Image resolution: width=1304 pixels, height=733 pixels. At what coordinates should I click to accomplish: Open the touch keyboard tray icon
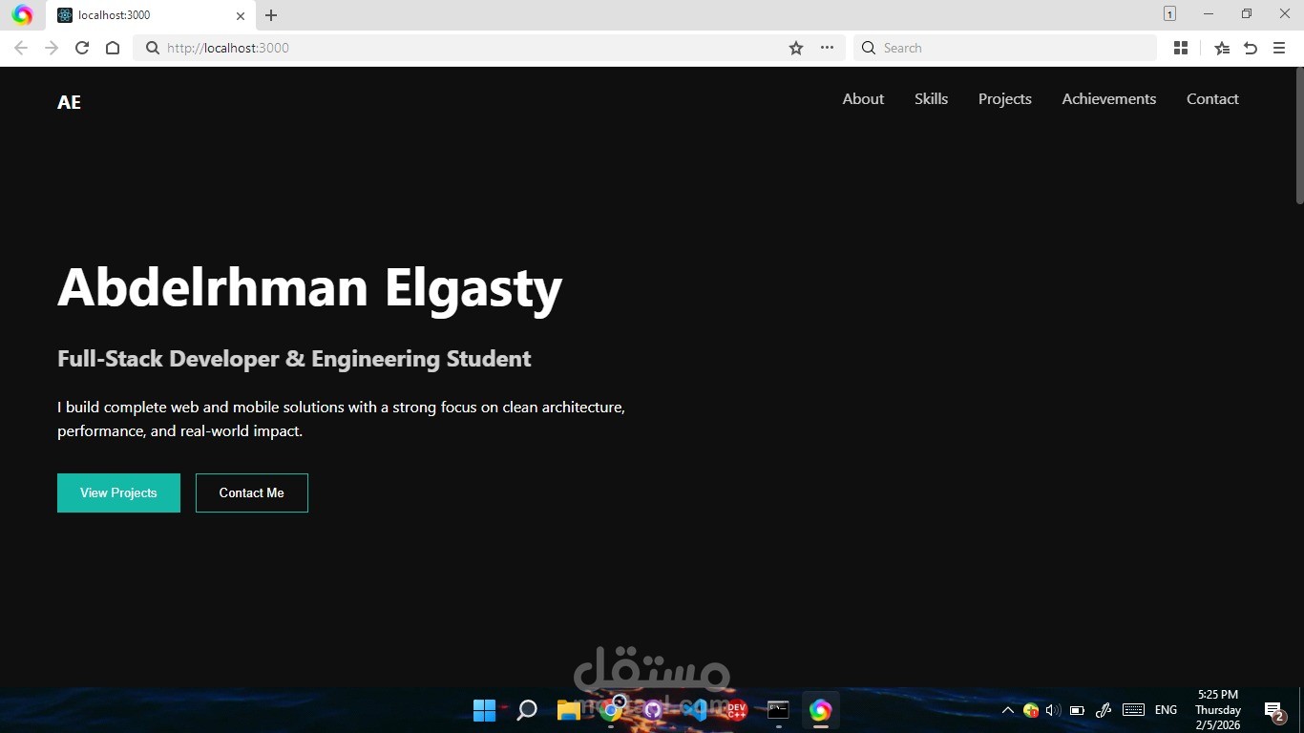point(1133,710)
